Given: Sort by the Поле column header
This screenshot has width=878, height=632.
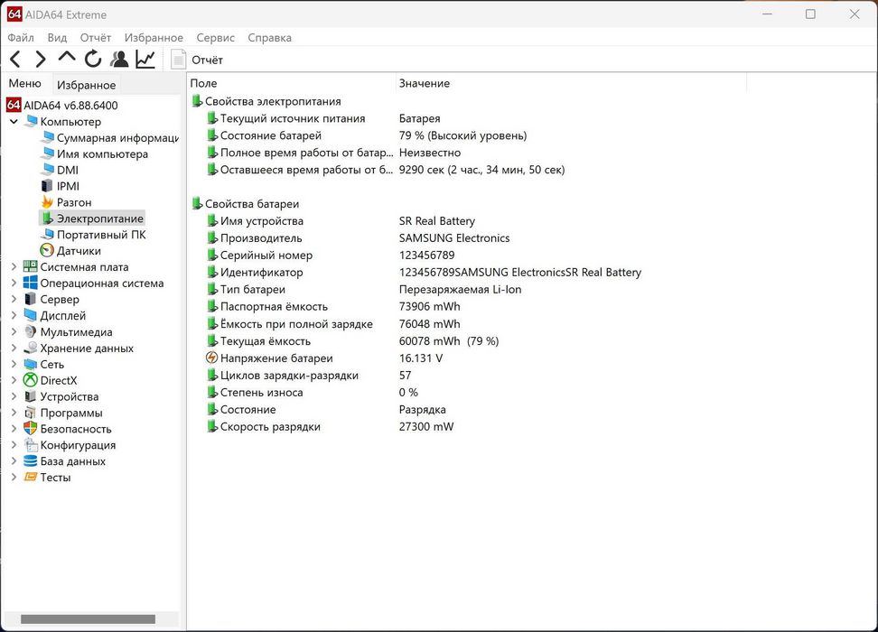Looking at the screenshot, I should (x=291, y=83).
